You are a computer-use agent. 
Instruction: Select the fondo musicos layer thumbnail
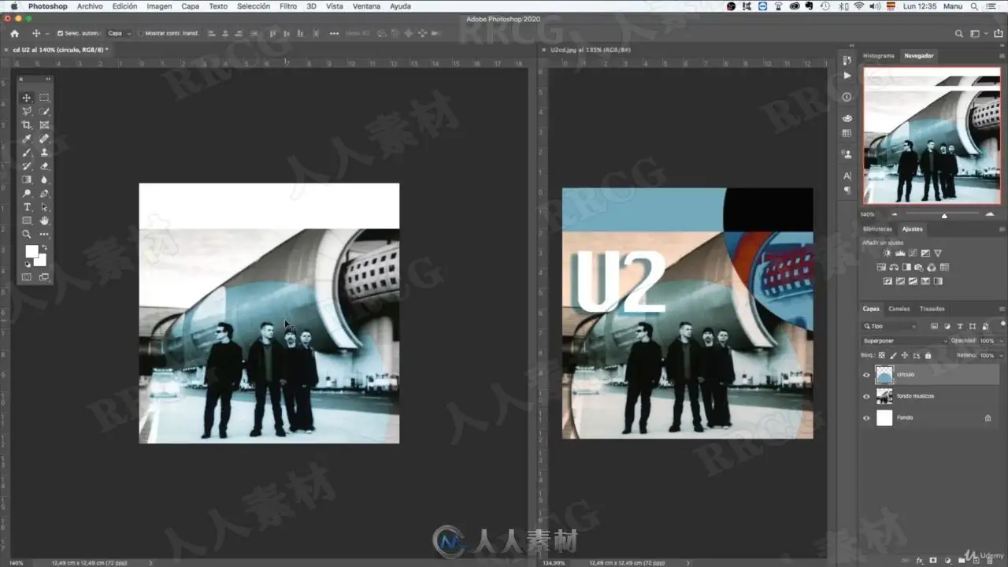[884, 396]
